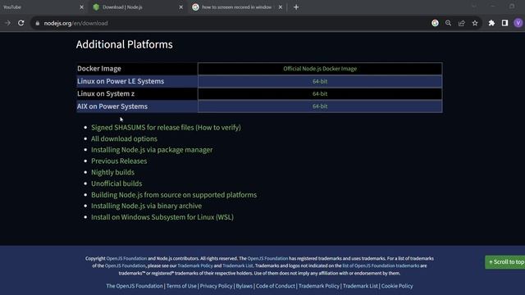Open the profile avatar menu
The width and height of the screenshot is (525, 295).
[518, 23]
